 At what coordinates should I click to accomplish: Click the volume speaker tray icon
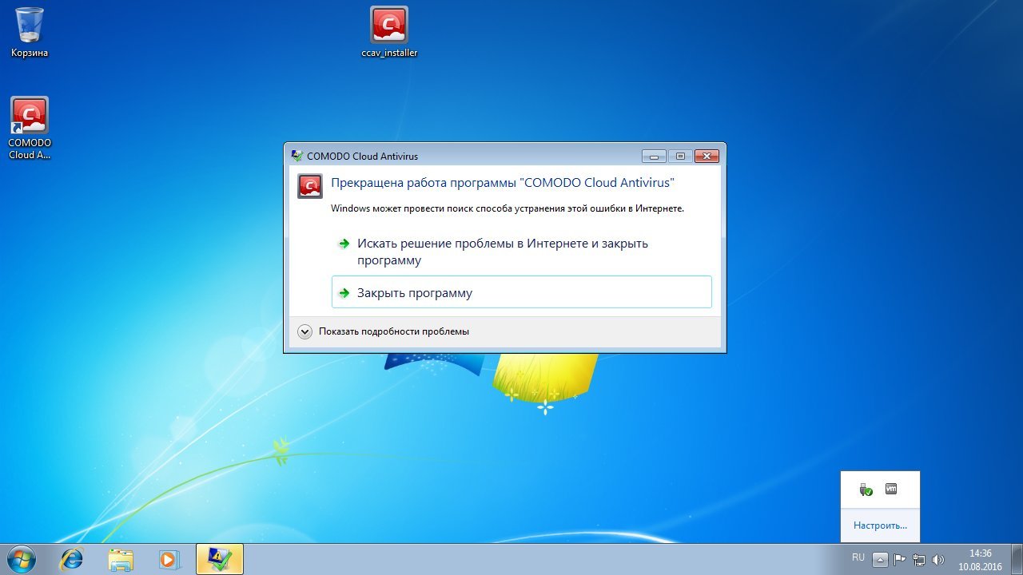(x=937, y=560)
